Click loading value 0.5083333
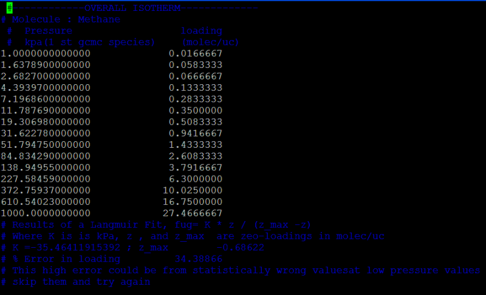The width and height of the screenshot is (486, 295). (196, 122)
